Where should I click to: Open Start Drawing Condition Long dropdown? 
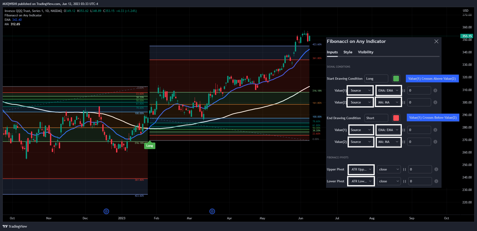(x=376, y=79)
